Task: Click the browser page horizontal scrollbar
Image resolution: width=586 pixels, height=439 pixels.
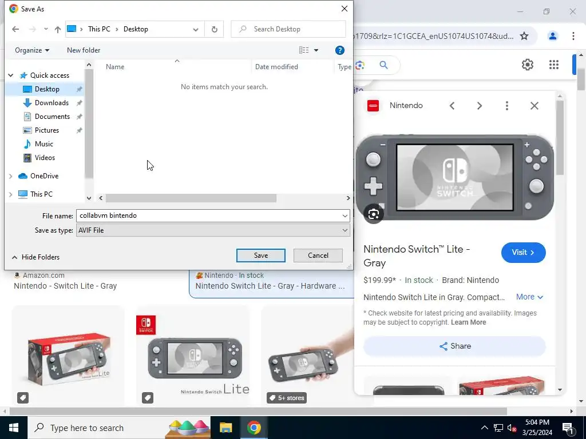Action: point(258,412)
